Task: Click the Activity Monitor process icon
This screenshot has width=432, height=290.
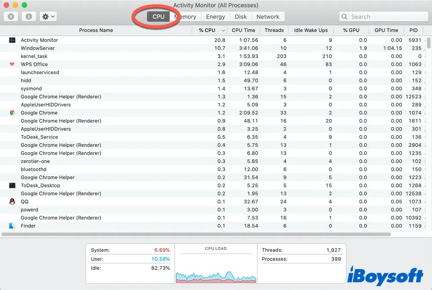Action: point(12,40)
